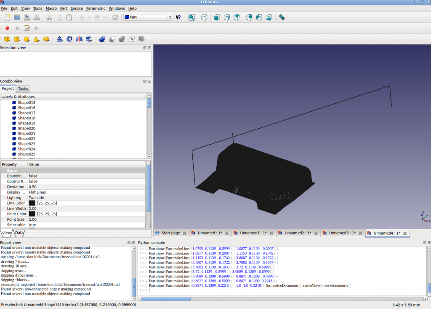The image size is (431, 309).
Task: Switch to the Tasks tab in Combo View
Action: (23, 89)
